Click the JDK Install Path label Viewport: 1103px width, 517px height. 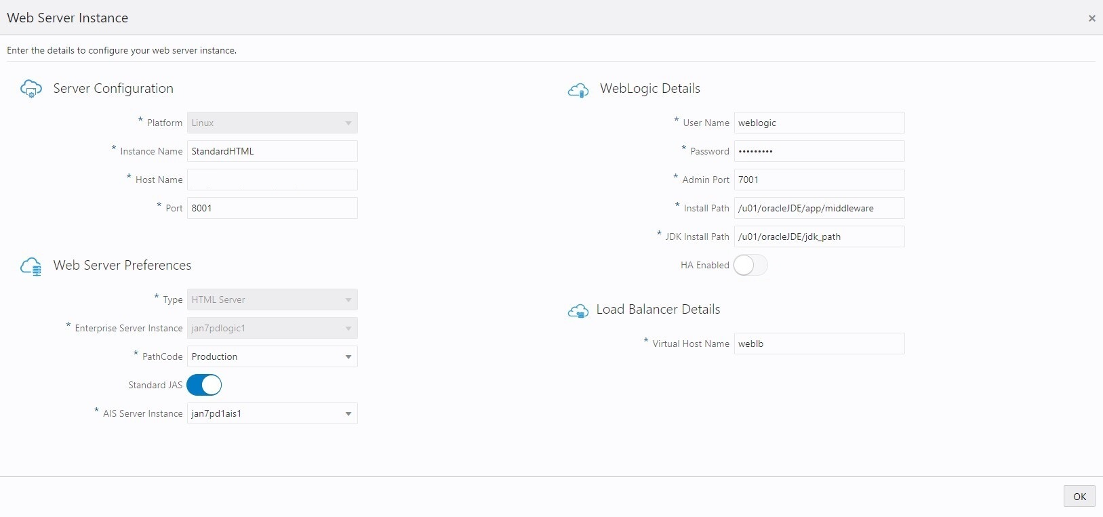pos(697,236)
